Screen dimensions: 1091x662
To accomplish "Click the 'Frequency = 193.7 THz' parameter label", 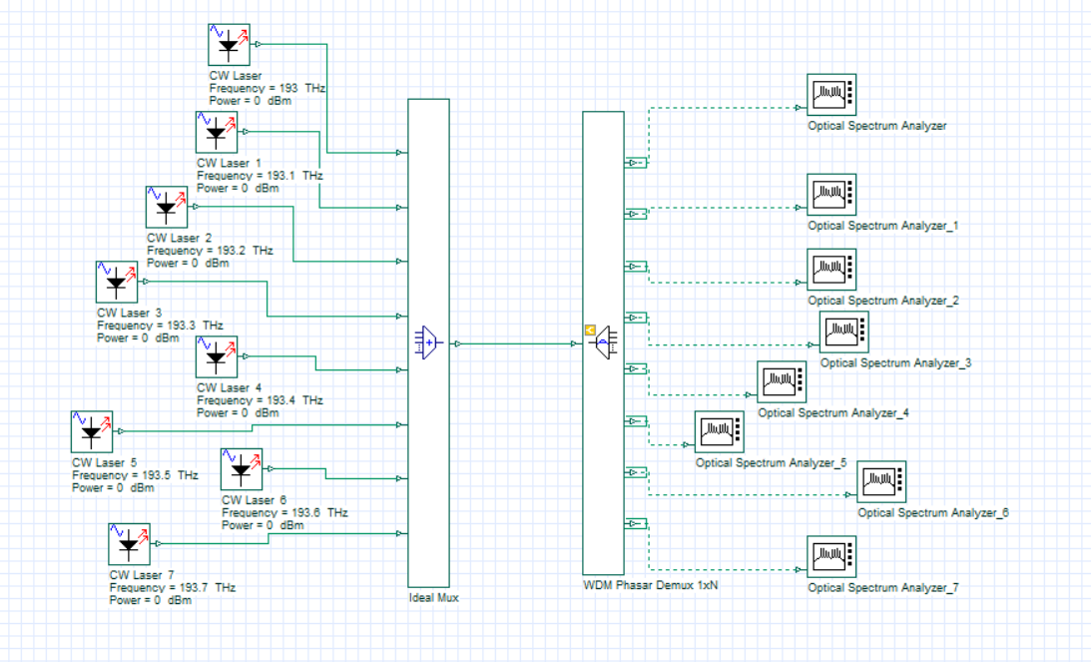I will (172, 588).
